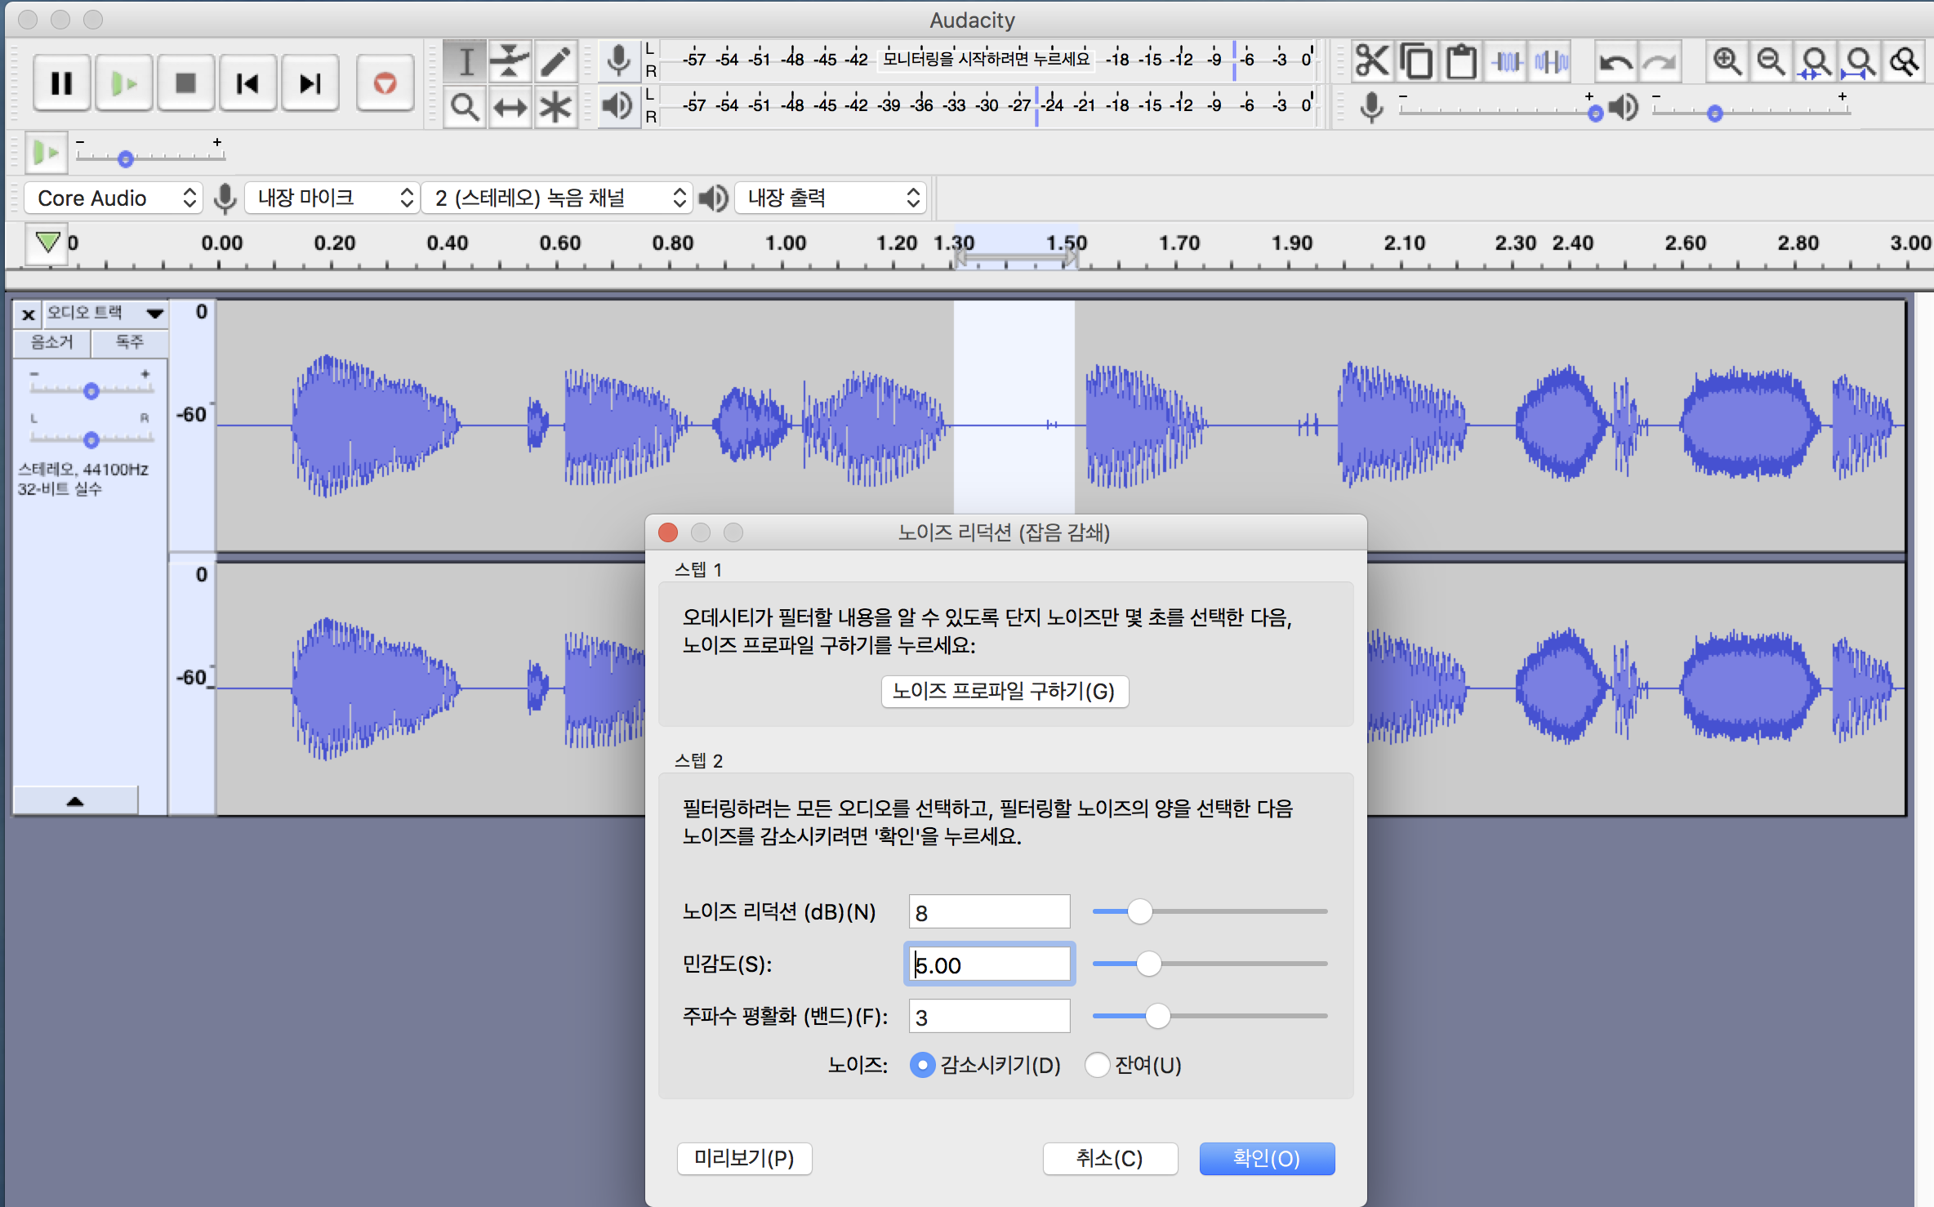Viewport: 1934px width, 1207px height.
Task: Select the 감소시키기(D) radio option
Action: click(x=923, y=1065)
